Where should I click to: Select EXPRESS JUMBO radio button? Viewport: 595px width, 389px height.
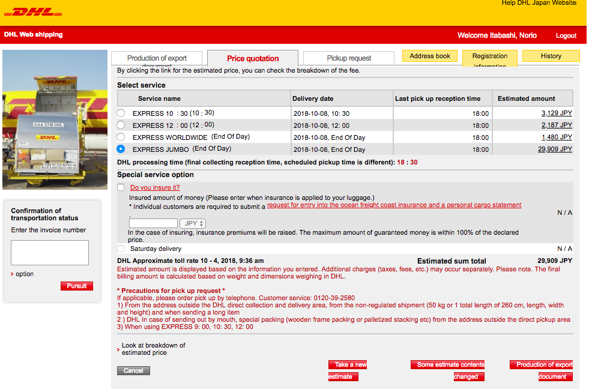121,149
